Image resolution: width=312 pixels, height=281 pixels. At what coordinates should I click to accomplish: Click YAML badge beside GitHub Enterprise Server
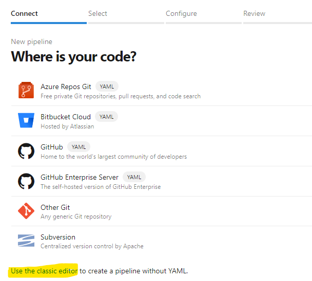[134, 177]
